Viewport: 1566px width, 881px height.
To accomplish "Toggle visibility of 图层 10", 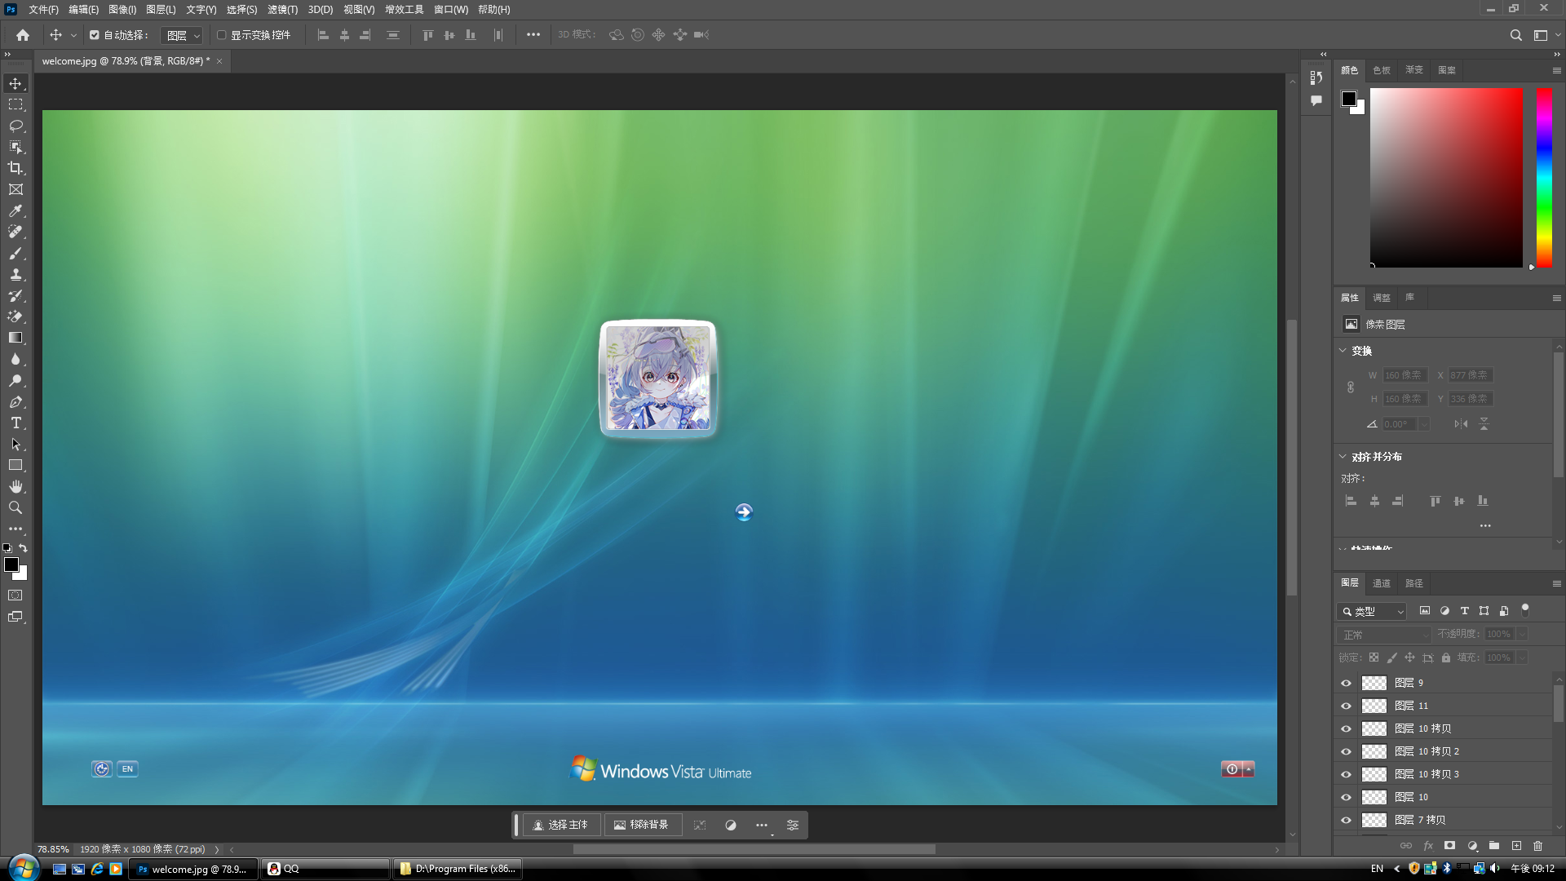I will 1347,797.
